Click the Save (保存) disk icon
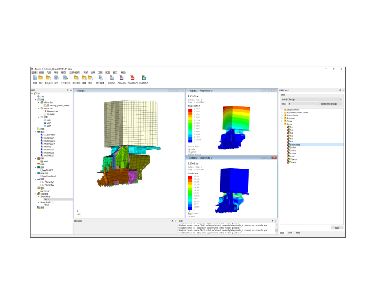 57,78
